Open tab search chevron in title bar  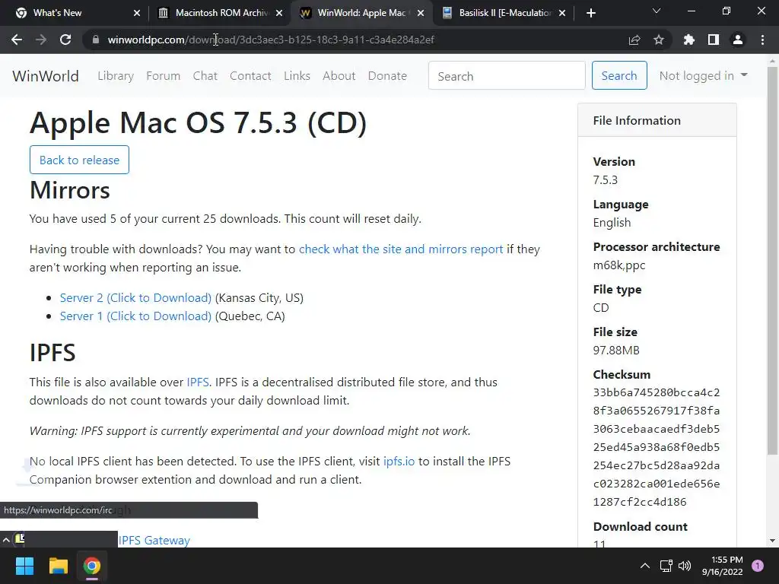[x=657, y=11]
